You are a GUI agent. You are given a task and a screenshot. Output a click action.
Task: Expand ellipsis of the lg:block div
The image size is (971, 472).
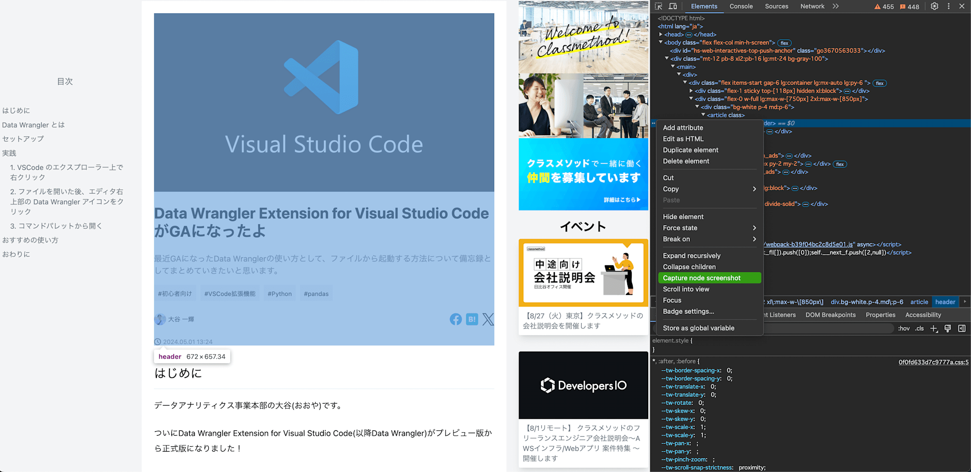(x=795, y=188)
